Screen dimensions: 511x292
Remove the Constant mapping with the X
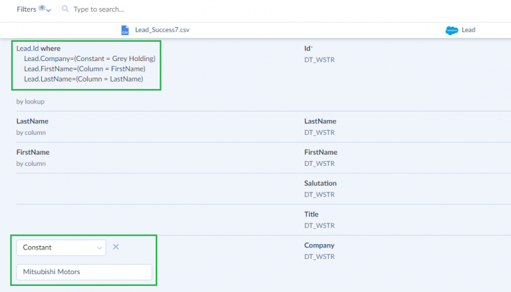(116, 247)
